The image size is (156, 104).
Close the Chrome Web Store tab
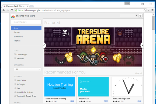[27, 6]
